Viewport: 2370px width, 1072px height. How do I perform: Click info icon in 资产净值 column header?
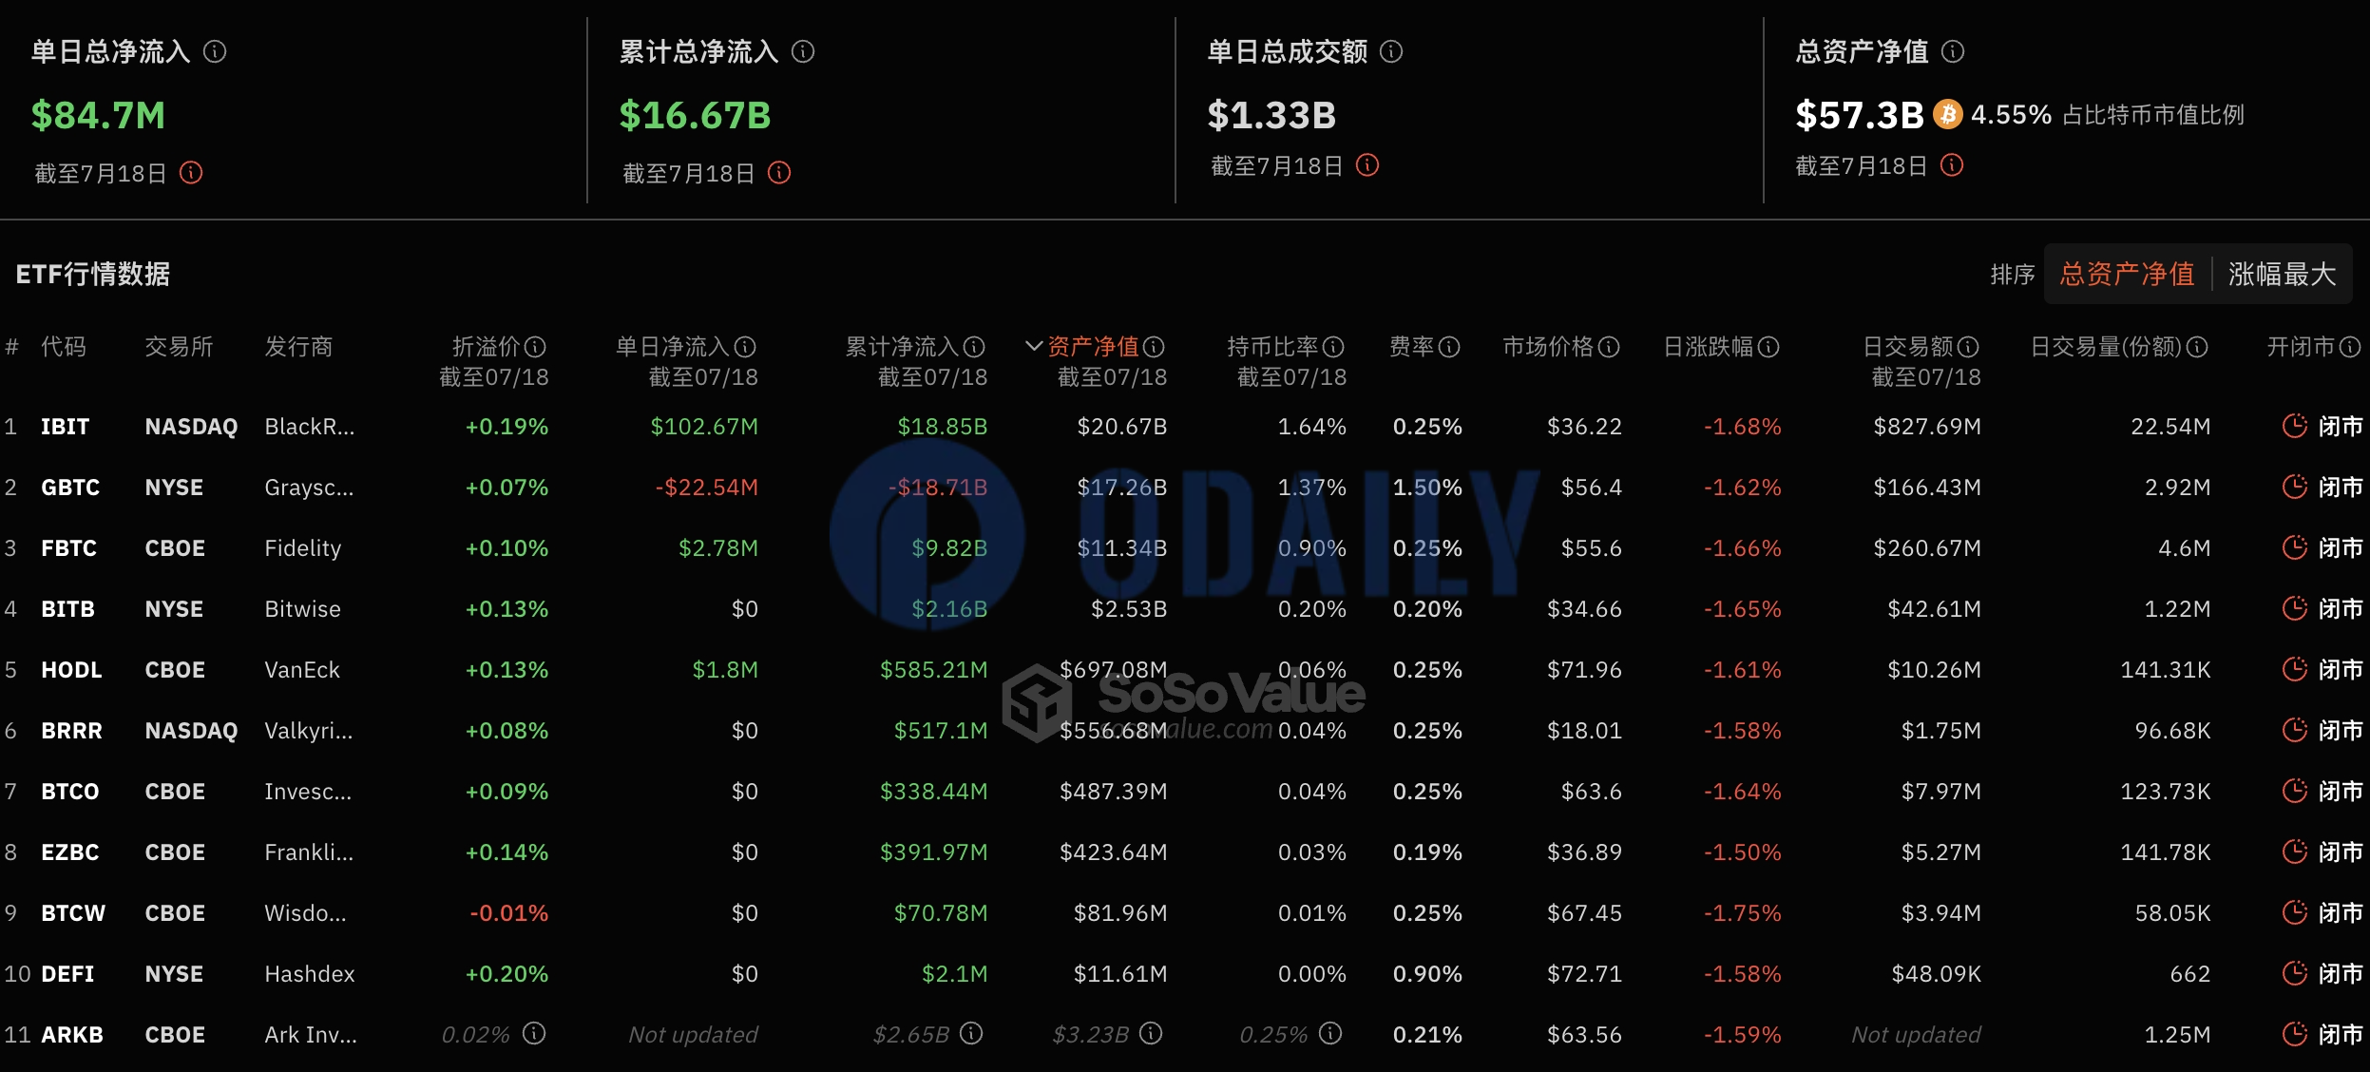tap(1154, 347)
